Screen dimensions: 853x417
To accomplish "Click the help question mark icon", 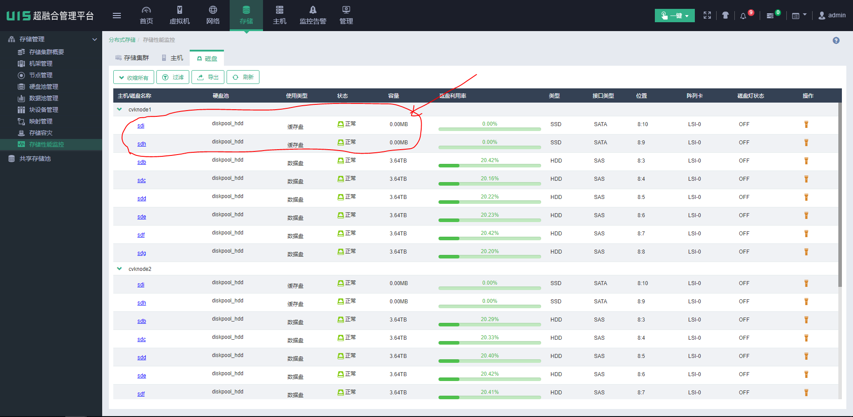I will pos(836,40).
